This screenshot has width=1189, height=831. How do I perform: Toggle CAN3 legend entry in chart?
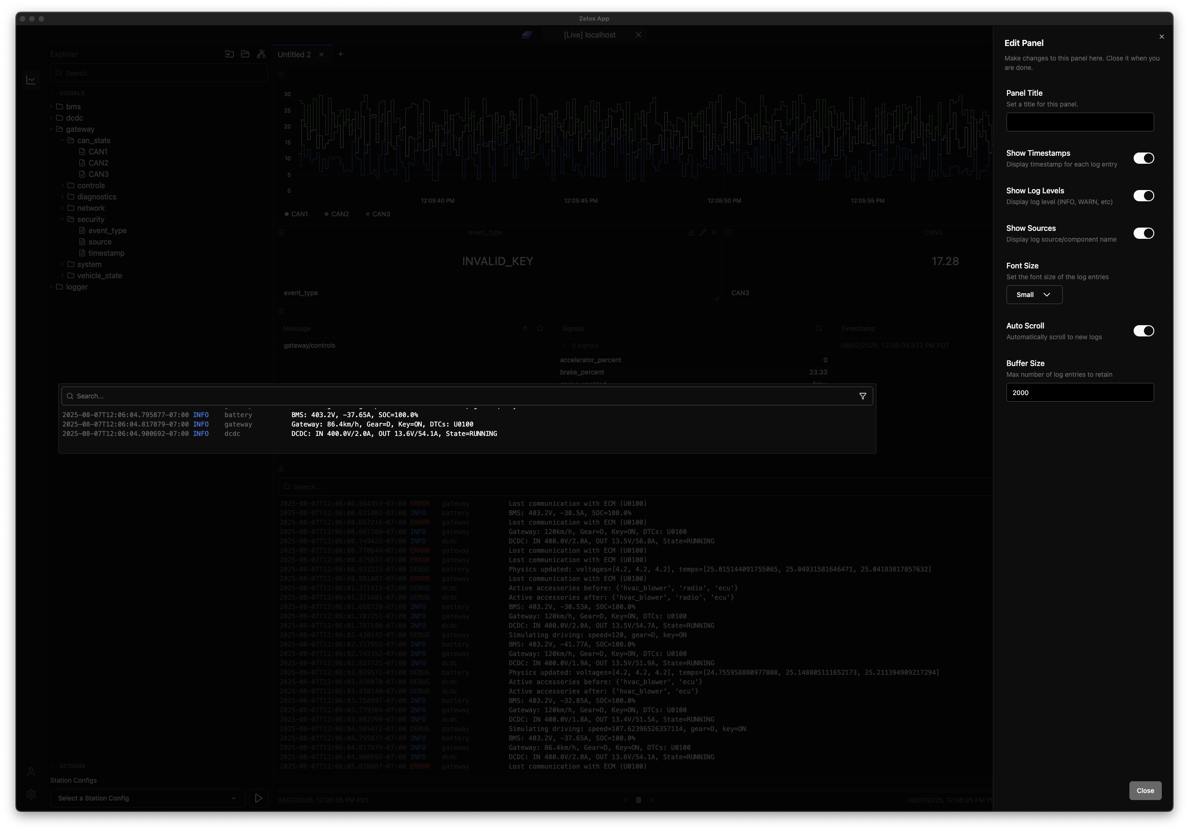click(378, 214)
